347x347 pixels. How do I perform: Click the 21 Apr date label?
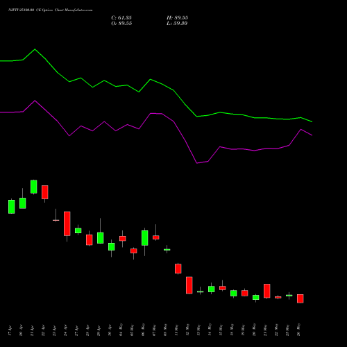32,330
